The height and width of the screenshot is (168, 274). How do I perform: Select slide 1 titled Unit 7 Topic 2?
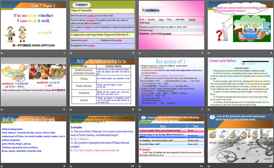(x=33, y=25)
